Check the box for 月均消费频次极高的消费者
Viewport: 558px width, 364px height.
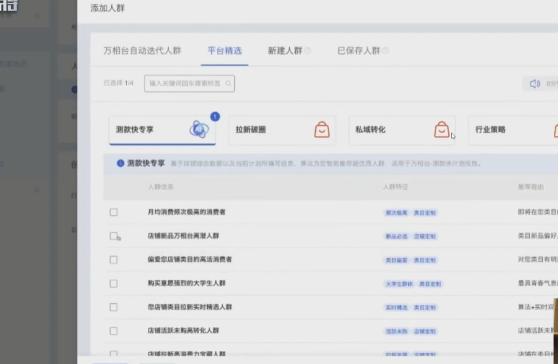tap(113, 212)
